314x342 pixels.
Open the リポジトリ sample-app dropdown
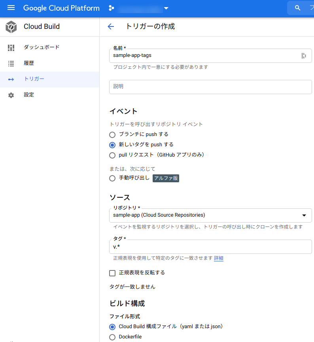click(210, 215)
